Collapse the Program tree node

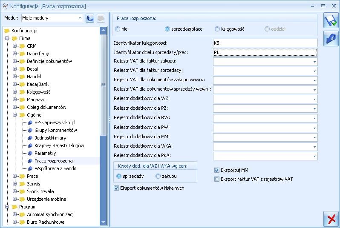7,207
